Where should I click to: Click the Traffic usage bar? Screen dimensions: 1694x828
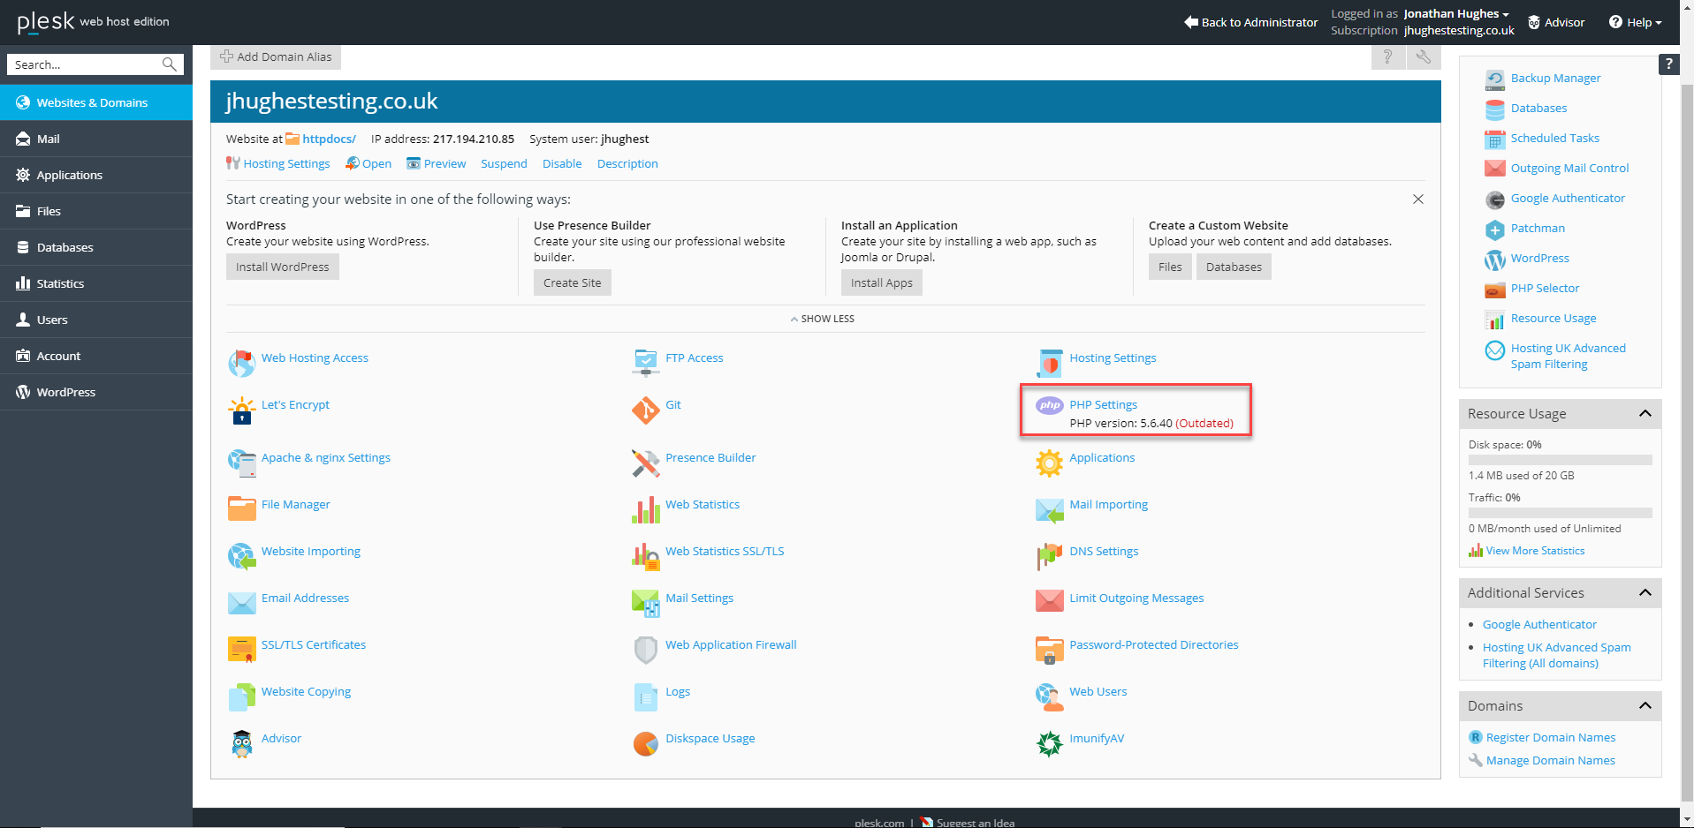click(1561, 513)
